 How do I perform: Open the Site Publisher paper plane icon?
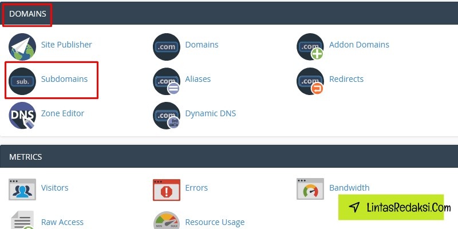coord(22,47)
